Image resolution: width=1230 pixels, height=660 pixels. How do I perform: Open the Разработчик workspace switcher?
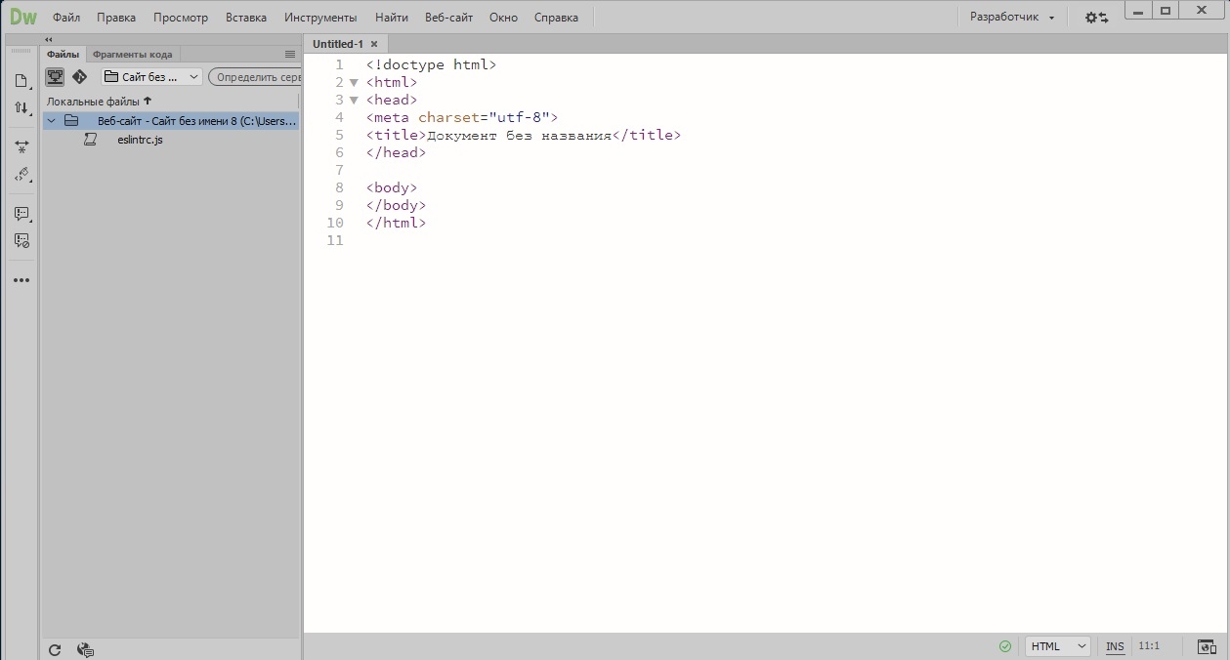click(1005, 17)
